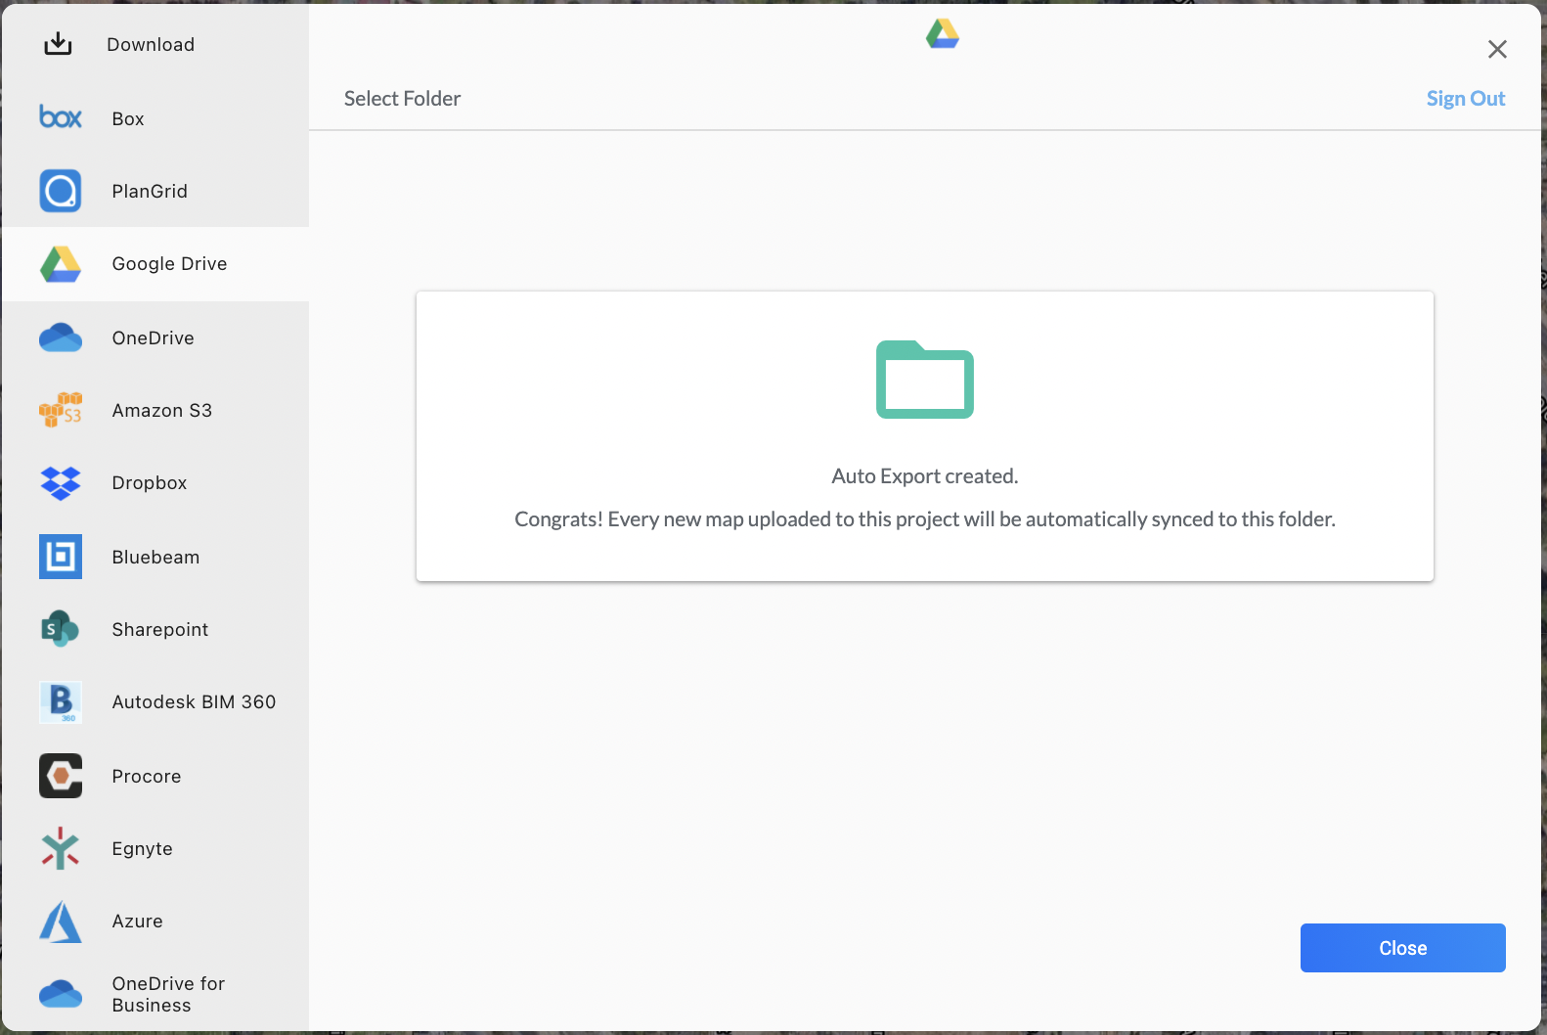
Task: Select the OneDrive for Business label
Action: pyautogui.click(x=168, y=994)
